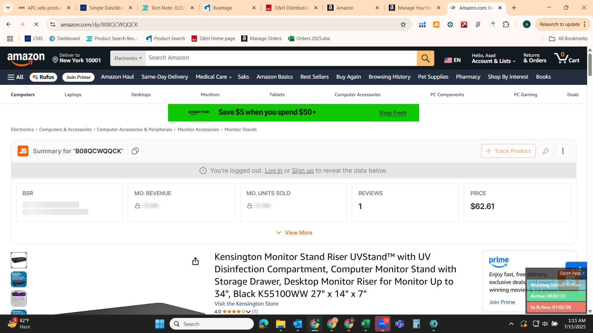
Task: Click the stop loading page button
Action: coord(36,24)
